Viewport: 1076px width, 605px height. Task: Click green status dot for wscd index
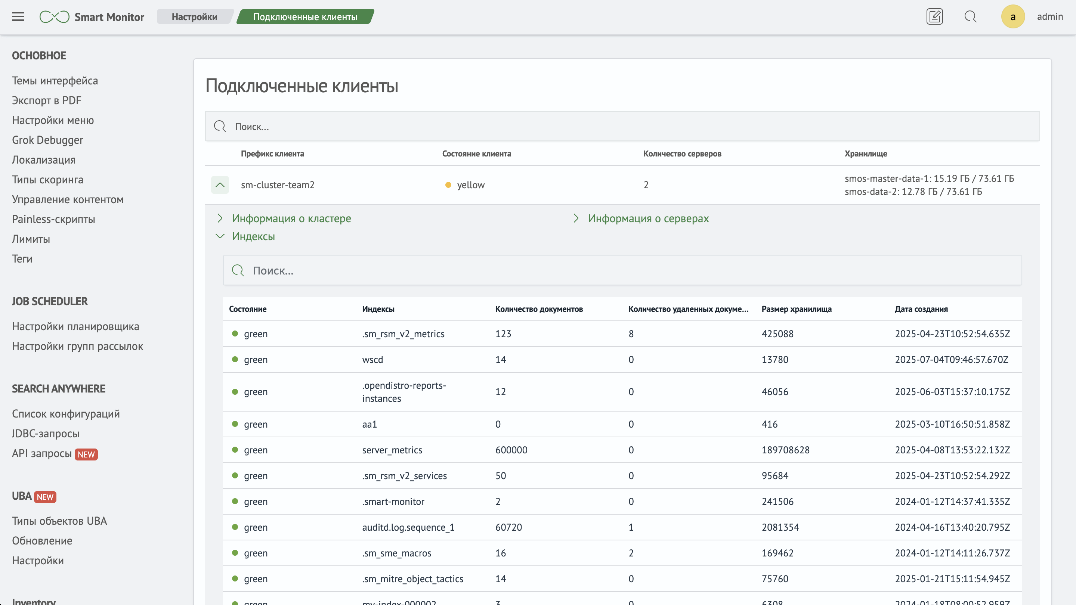pyautogui.click(x=235, y=360)
